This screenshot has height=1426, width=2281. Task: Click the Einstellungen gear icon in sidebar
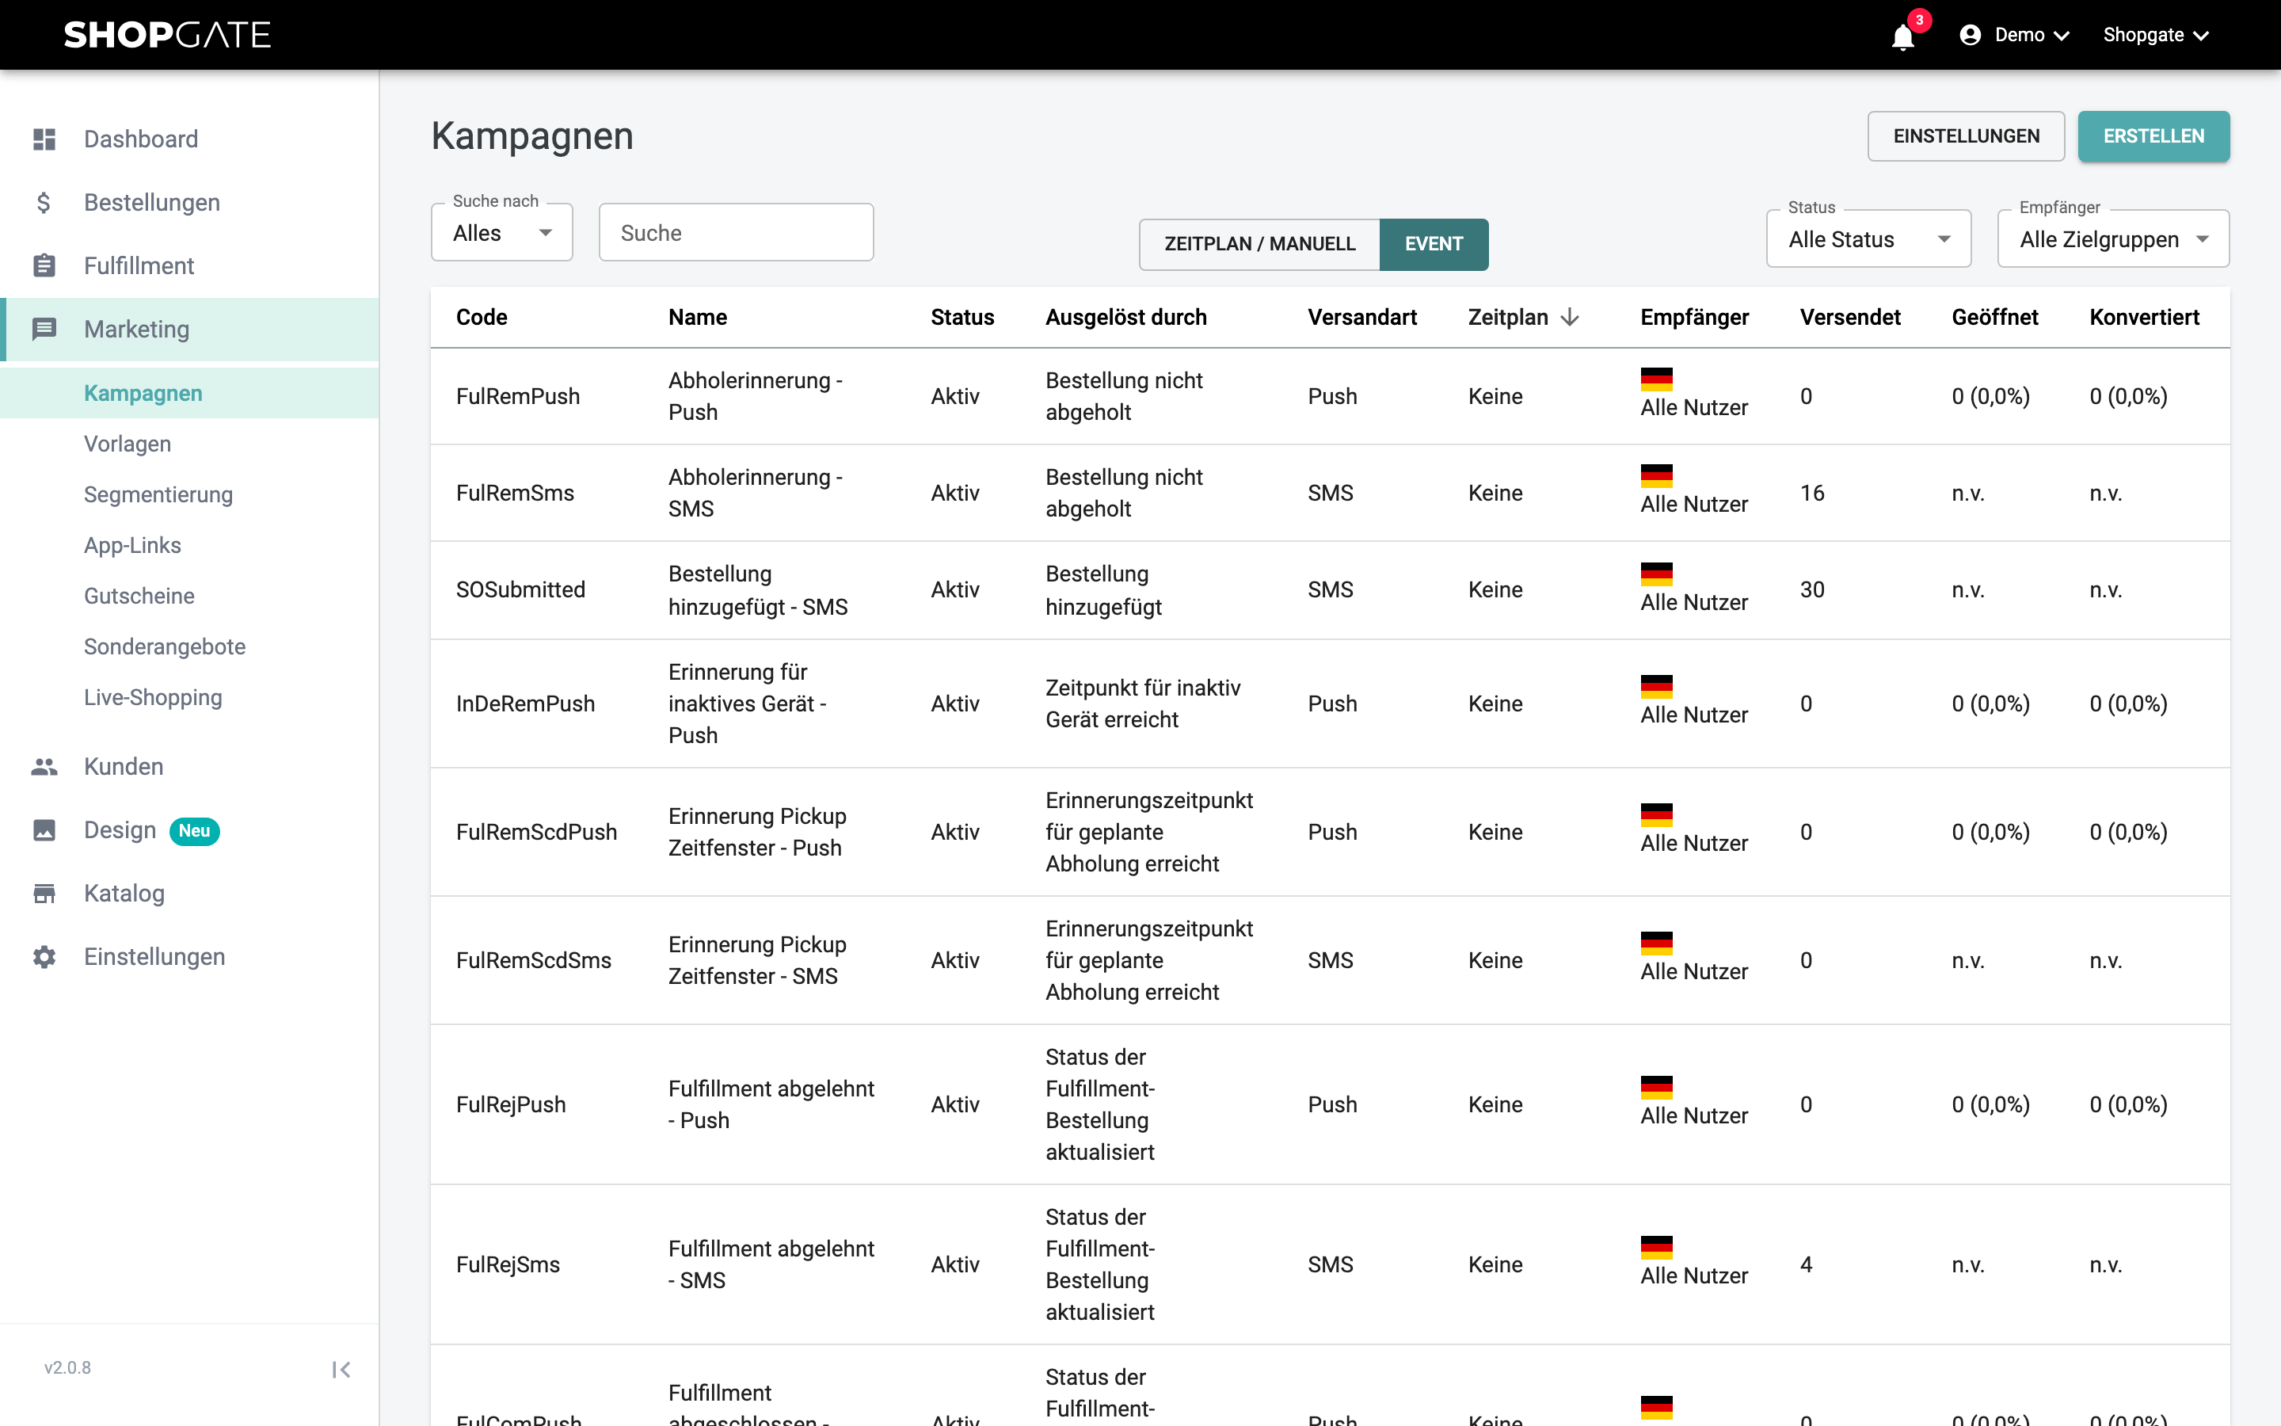[x=44, y=956]
